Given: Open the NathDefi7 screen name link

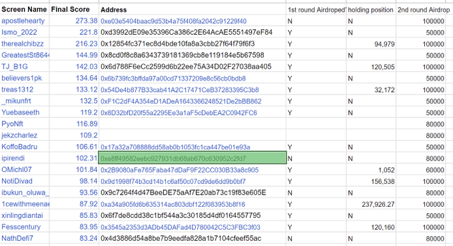Looking at the screenshot, I should click(17, 239).
